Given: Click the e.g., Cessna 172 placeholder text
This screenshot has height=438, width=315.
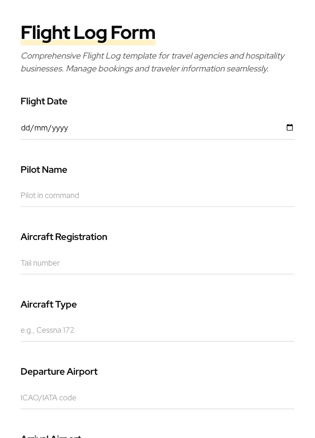Looking at the screenshot, I should (x=48, y=330).
